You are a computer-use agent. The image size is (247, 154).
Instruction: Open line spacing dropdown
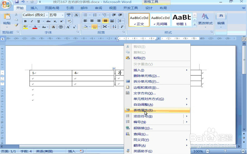point(120,21)
